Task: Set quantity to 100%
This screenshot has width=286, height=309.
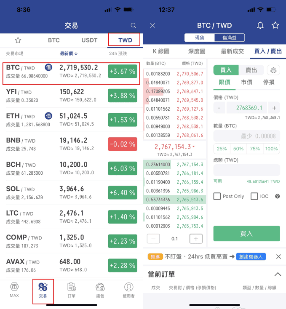Action: (271, 149)
